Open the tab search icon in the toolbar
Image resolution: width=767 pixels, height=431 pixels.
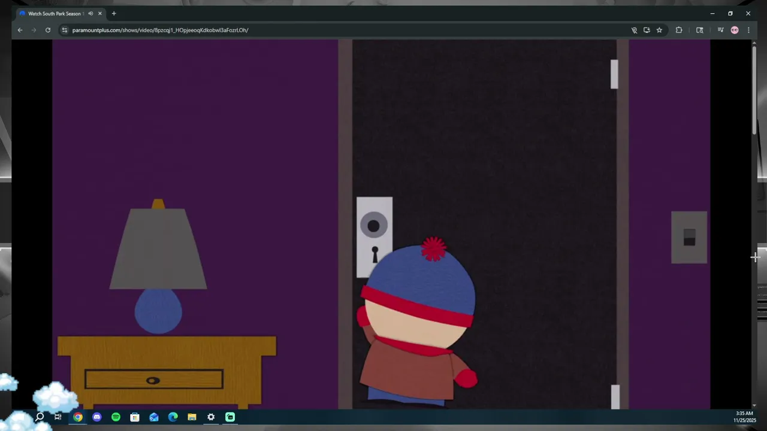[x=699, y=30]
